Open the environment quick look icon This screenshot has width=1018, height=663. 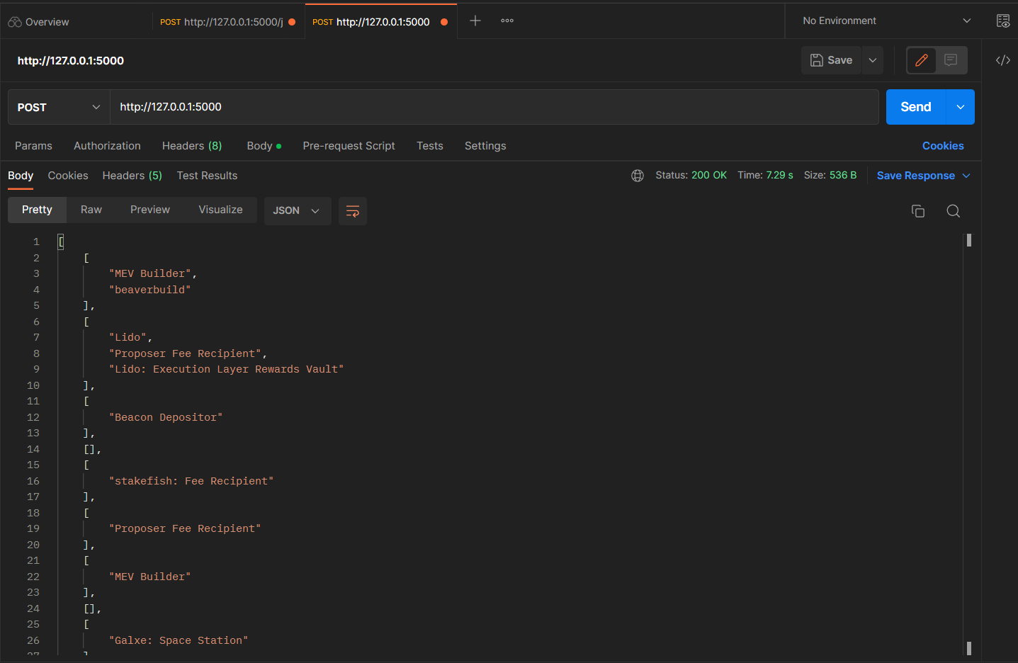[1003, 21]
